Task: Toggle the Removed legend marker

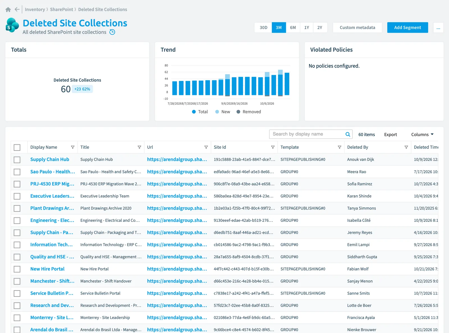Action: coord(238,112)
